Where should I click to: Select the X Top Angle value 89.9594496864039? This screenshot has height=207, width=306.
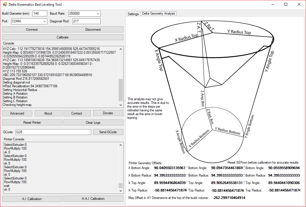(170, 183)
